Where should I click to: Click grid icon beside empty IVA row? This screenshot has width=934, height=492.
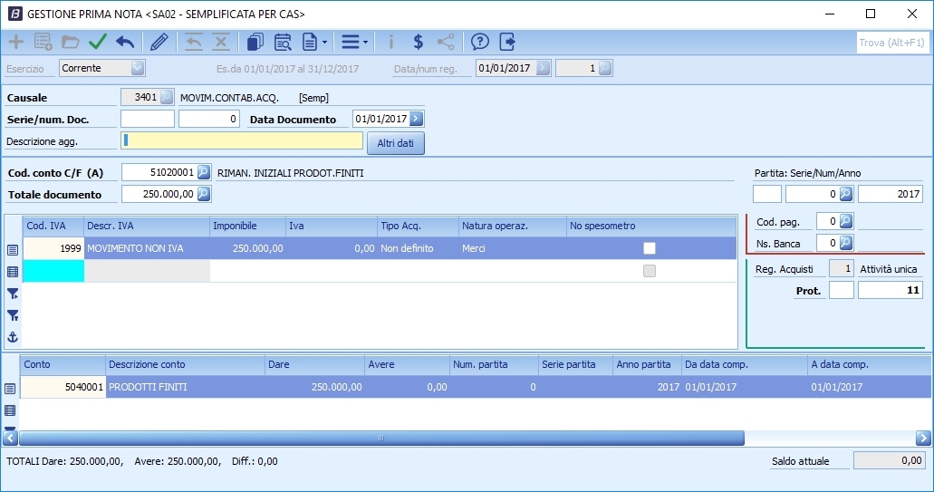point(13,272)
